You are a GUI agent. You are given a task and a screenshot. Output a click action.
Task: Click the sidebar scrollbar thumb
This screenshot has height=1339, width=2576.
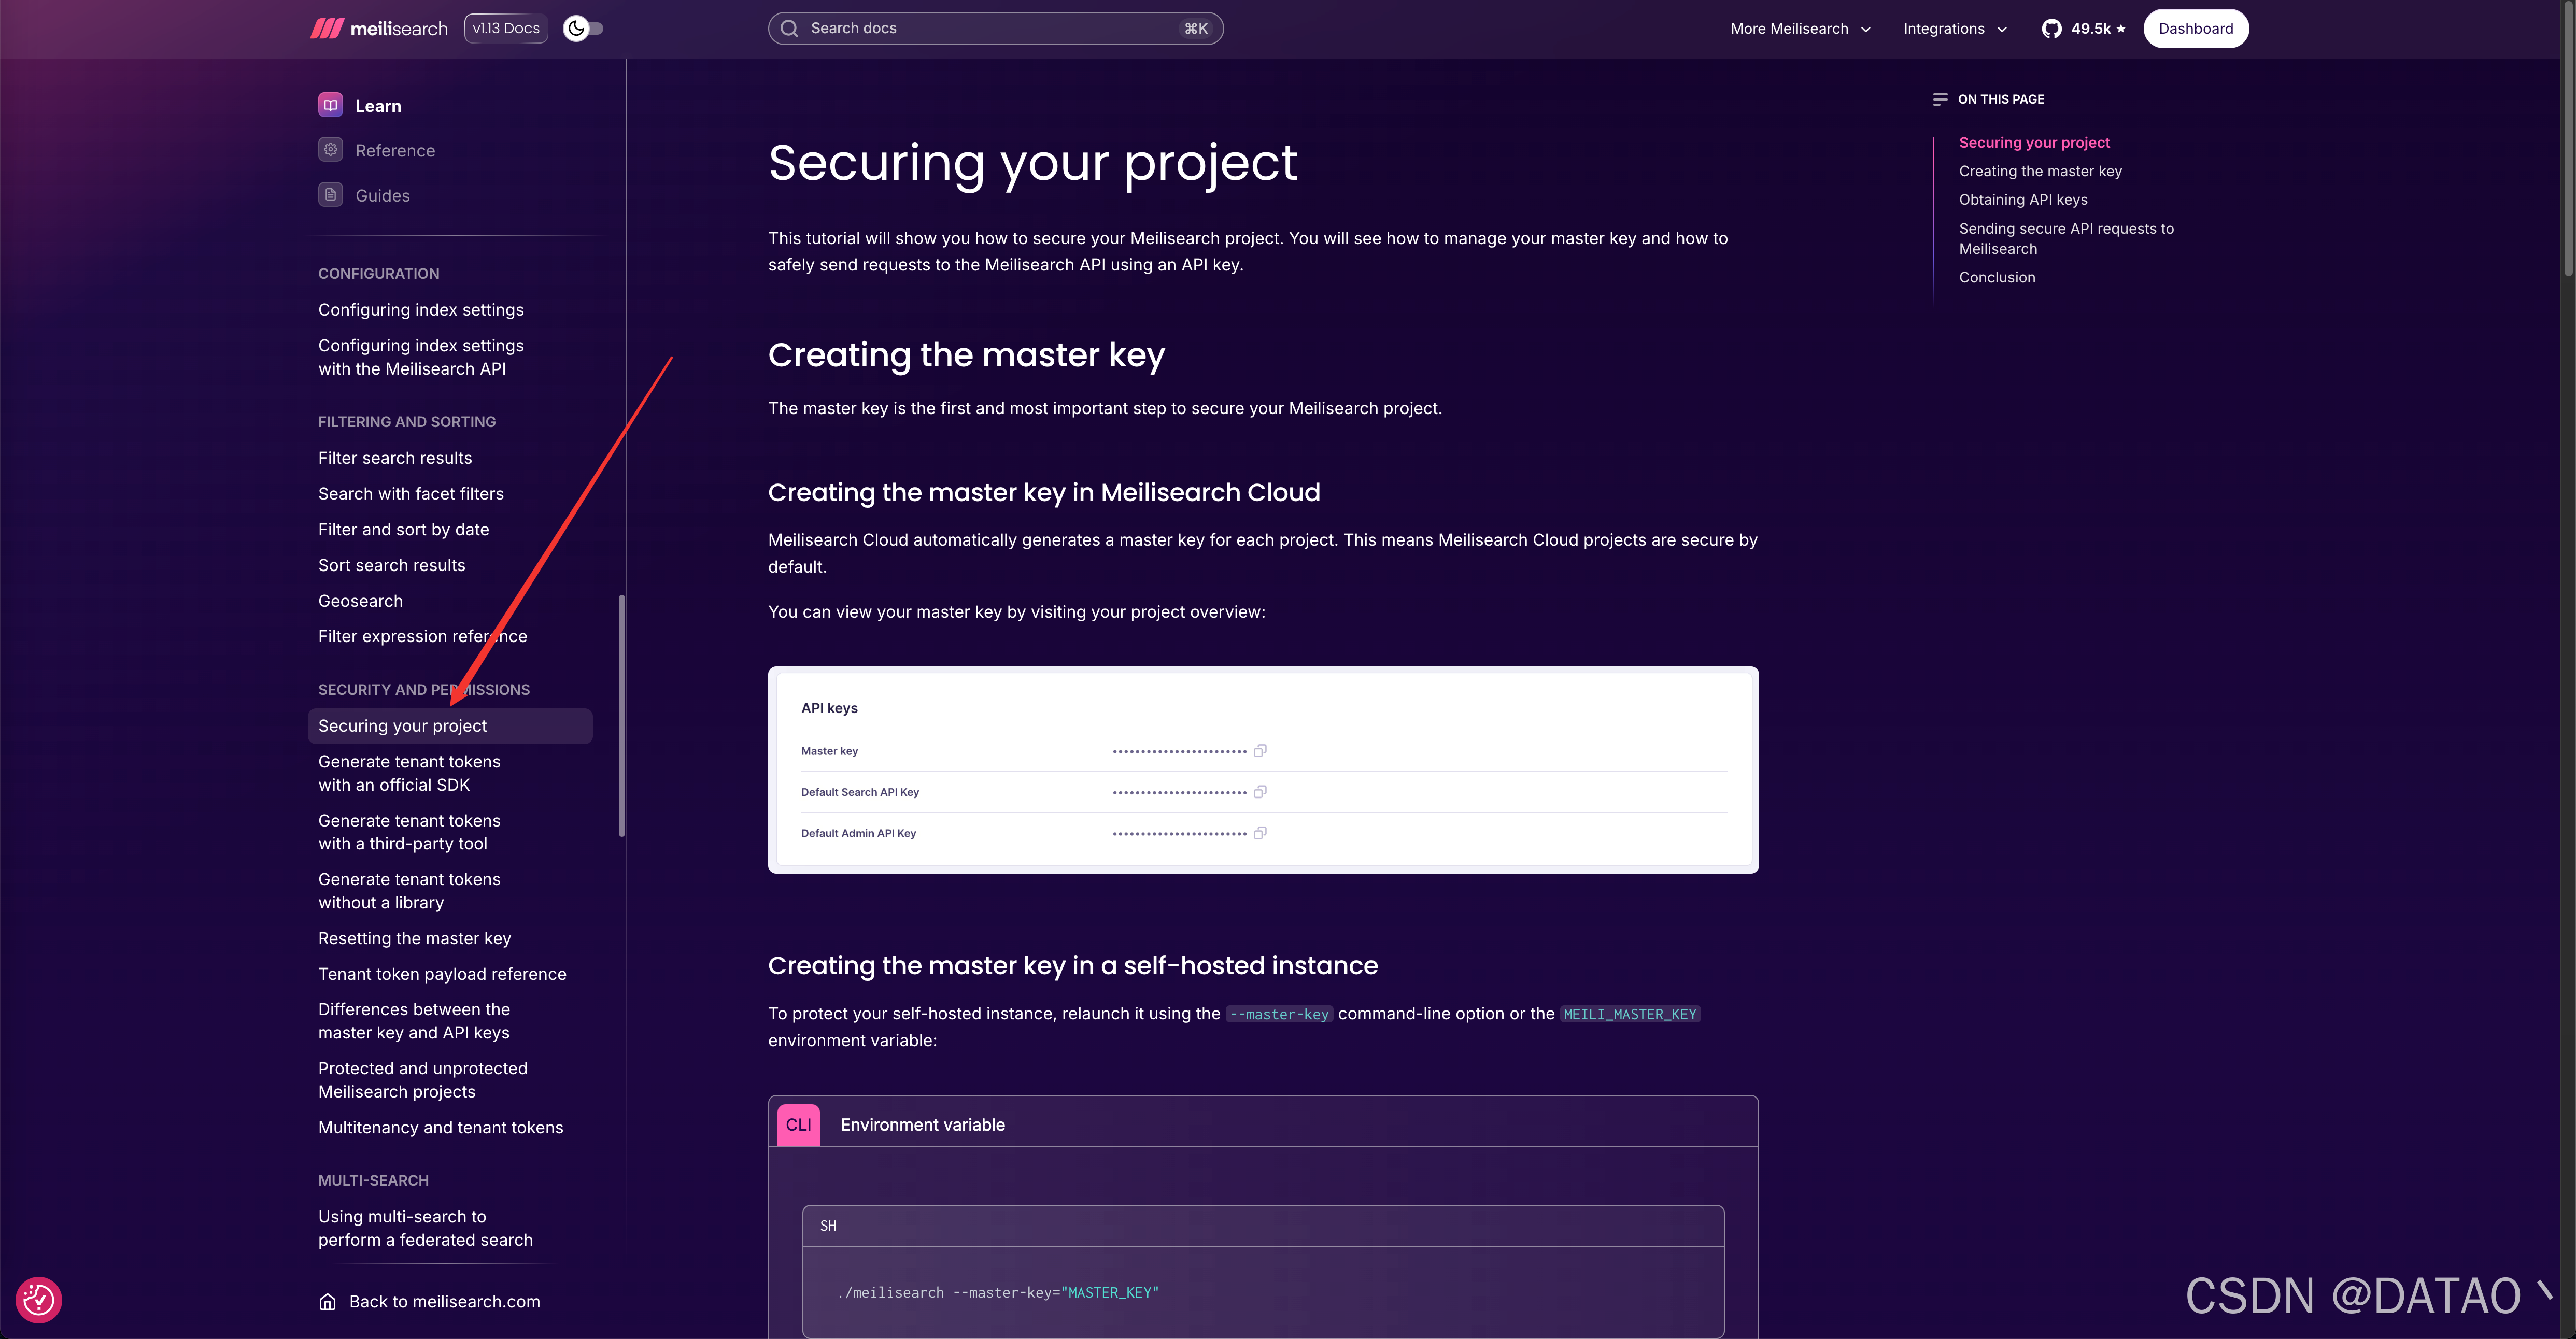[622, 715]
